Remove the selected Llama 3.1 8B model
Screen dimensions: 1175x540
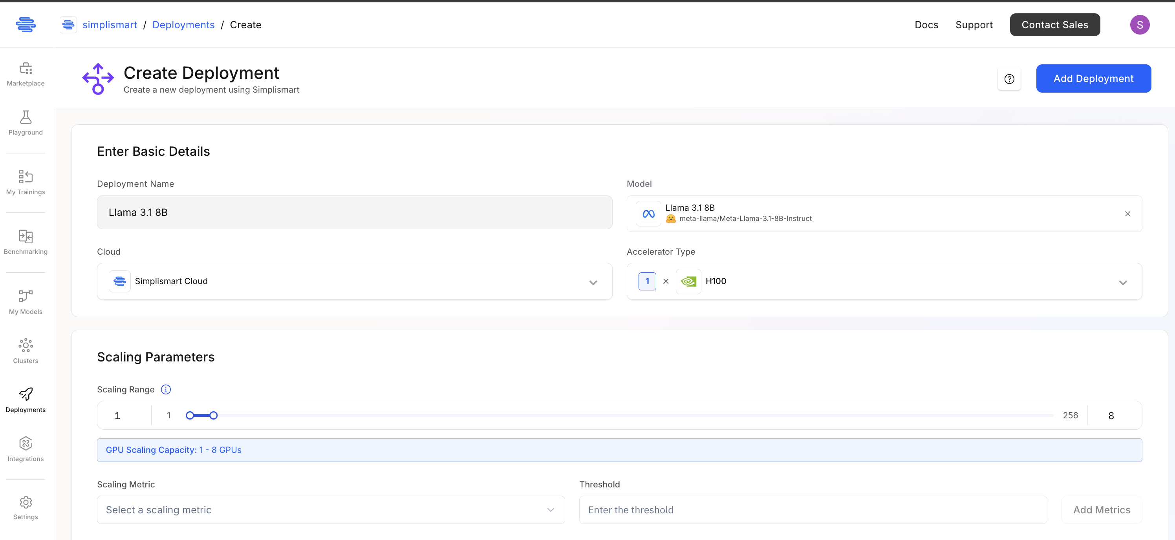tap(1127, 214)
